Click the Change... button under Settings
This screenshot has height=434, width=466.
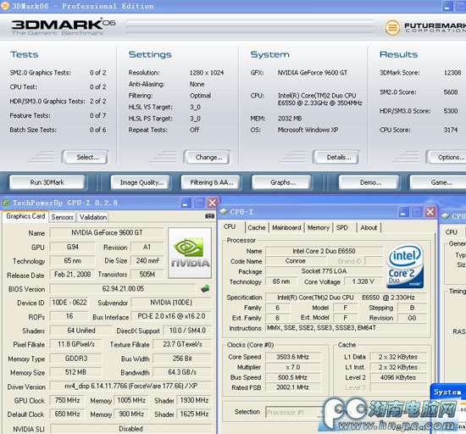(x=207, y=158)
